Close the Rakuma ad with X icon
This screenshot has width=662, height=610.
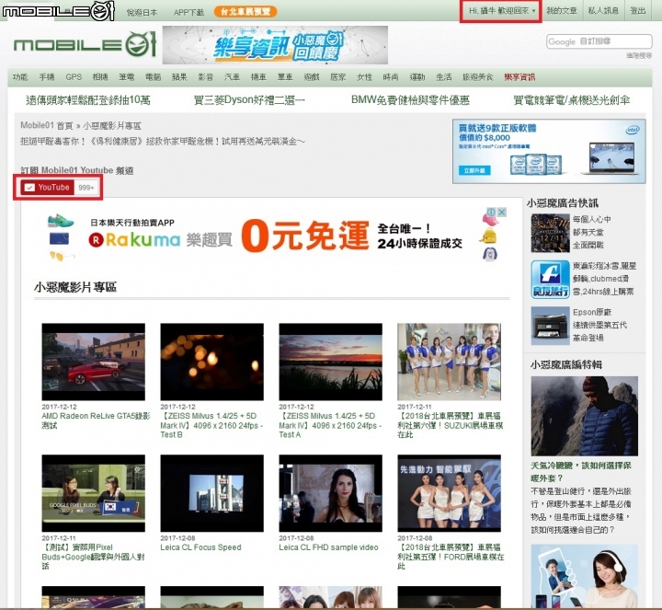(502, 212)
